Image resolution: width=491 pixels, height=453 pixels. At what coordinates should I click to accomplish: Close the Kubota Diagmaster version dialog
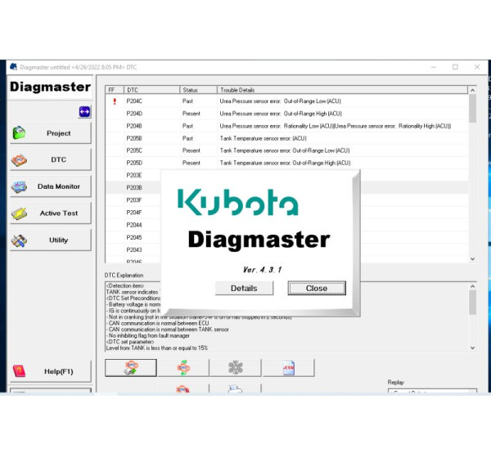tap(316, 288)
